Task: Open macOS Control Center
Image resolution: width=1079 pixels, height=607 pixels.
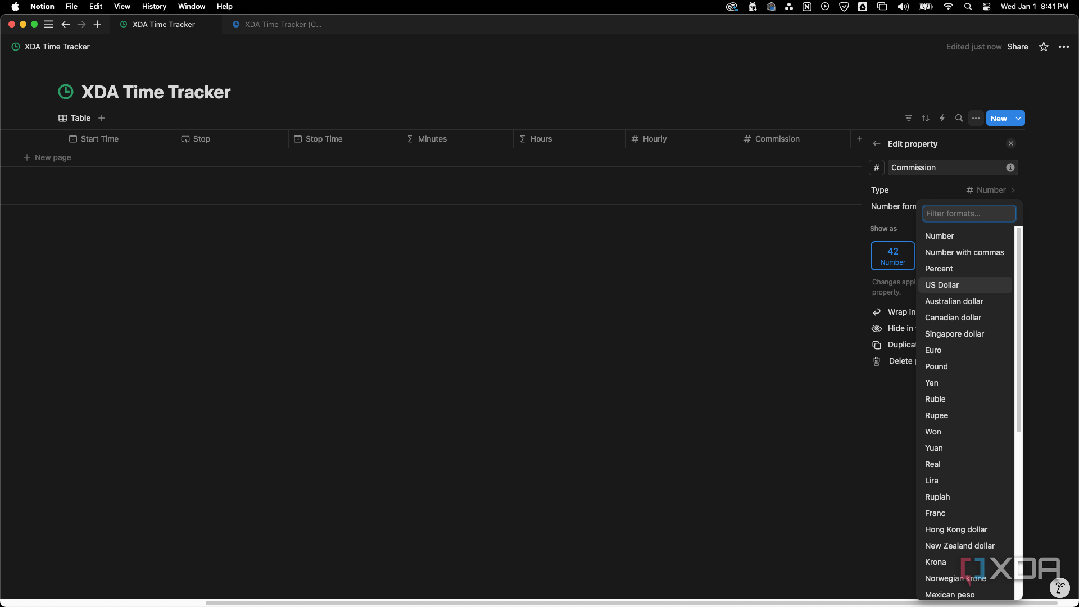Action: [x=986, y=7]
